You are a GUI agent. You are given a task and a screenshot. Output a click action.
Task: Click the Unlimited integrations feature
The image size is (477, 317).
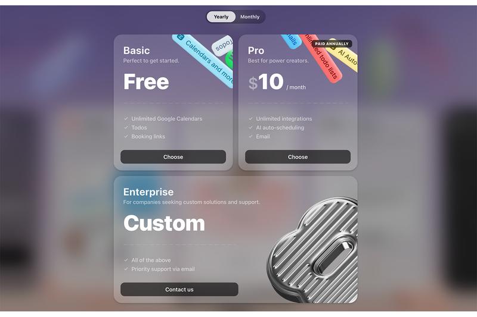pos(284,118)
